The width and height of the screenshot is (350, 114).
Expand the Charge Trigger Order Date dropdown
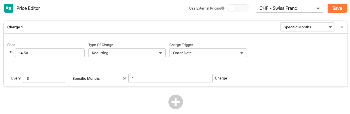click(x=208, y=53)
